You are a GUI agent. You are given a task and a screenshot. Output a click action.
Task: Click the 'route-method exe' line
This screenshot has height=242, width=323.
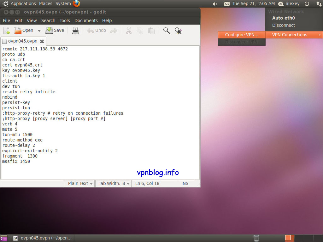pos(22,140)
